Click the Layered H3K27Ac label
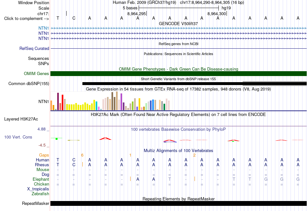Image resolution: width=307 pixels, height=211 pixels. click(x=21, y=119)
